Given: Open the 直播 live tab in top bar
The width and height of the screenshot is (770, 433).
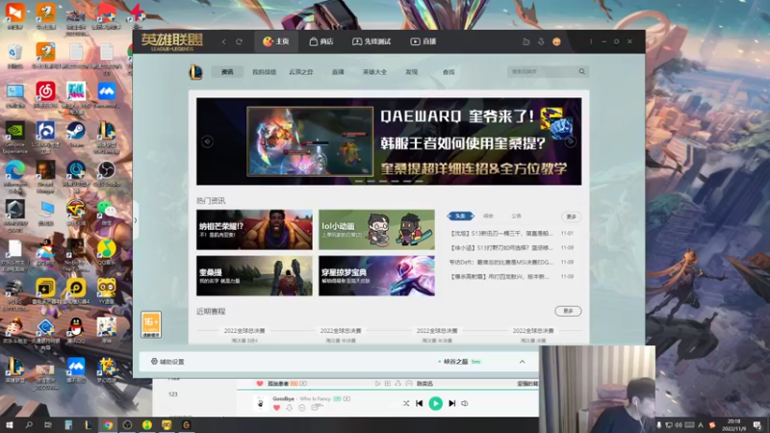Looking at the screenshot, I should (x=423, y=41).
